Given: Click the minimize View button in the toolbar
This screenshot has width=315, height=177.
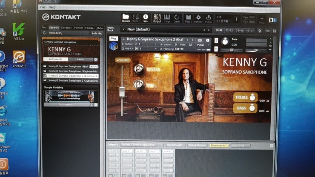Looking at the screenshot, I should (262, 20).
